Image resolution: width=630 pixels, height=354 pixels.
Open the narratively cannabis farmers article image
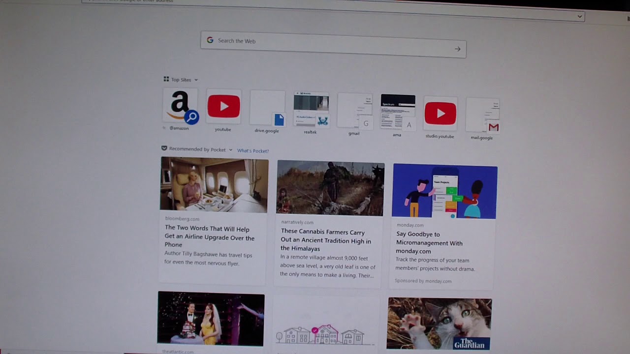pyautogui.click(x=330, y=188)
